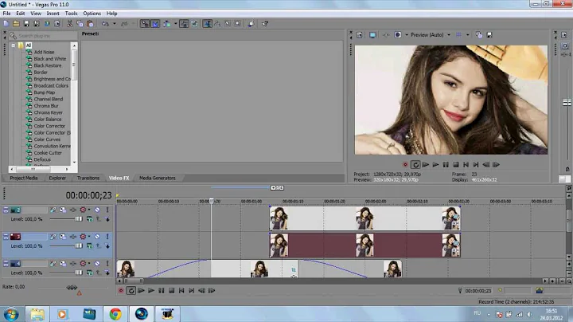The width and height of the screenshot is (573, 322).
Task: Open the preview overlays grid dropdown arrow
Action: pos(467,35)
